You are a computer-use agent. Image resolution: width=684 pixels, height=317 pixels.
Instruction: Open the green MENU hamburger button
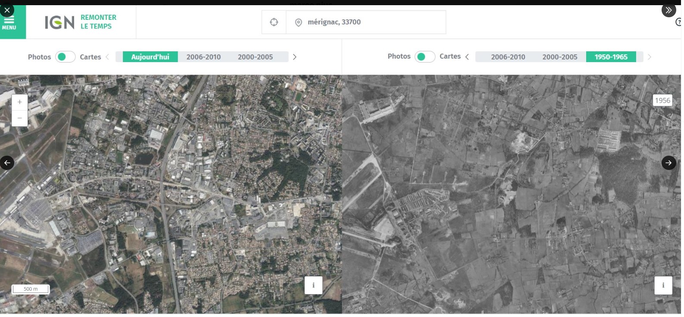tap(9, 23)
